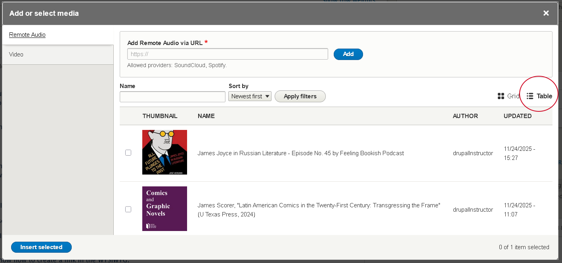Click the Comics and Graphic Novels thumbnail
Image resolution: width=562 pixels, height=263 pixels.
click(x=164, y=209)
